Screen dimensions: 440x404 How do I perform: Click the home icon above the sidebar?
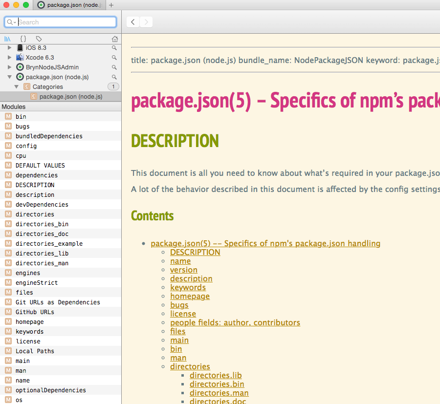(x=114, y=39)
